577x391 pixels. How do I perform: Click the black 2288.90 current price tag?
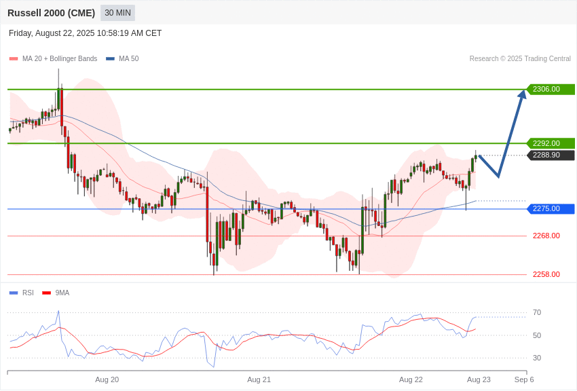[x=551, y=155]
